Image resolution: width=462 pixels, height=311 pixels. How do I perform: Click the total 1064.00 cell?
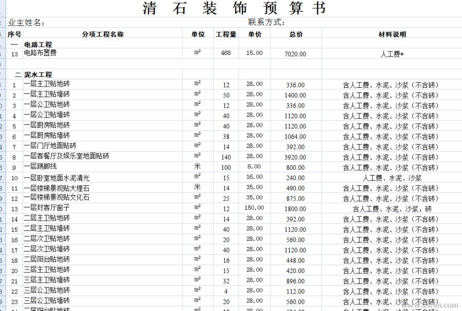pyautogui.click(x=296, y=137)
